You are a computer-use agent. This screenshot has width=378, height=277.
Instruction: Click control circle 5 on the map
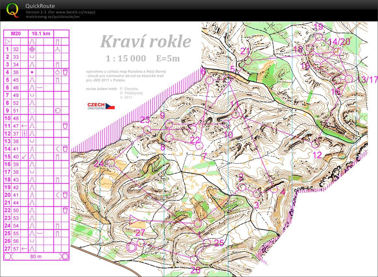[227, 79]
